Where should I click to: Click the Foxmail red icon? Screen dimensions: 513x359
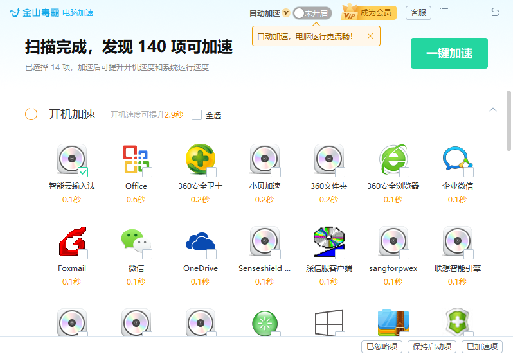(x=73, y=241)
